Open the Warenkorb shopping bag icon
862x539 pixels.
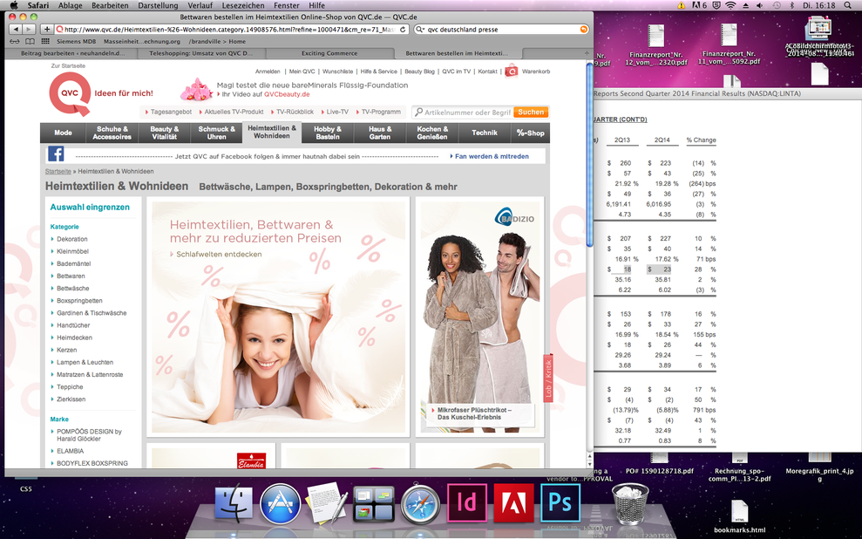(x=512, y=71)
